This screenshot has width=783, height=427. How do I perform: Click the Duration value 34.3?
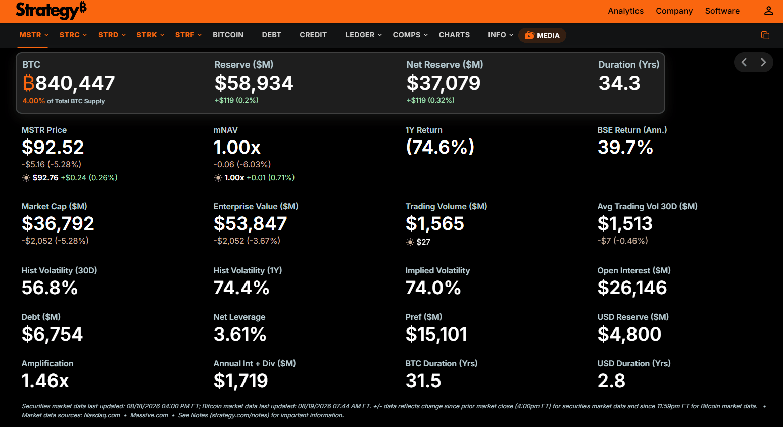[x=619, y=83]
